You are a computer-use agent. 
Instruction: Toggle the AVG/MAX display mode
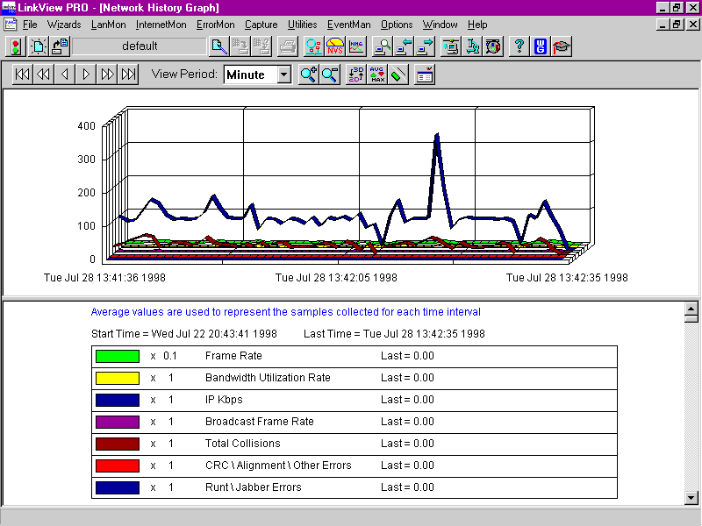[377, 75]
